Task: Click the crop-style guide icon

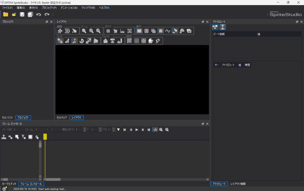Action: [x=116, y=31]
